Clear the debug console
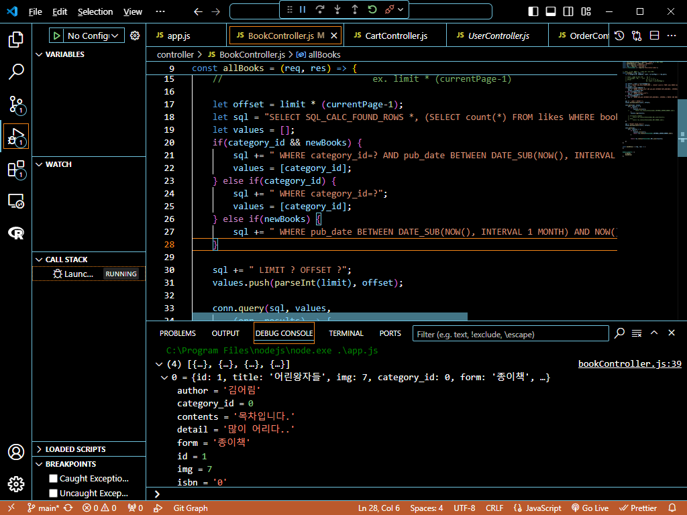 (x=637, y=333)
